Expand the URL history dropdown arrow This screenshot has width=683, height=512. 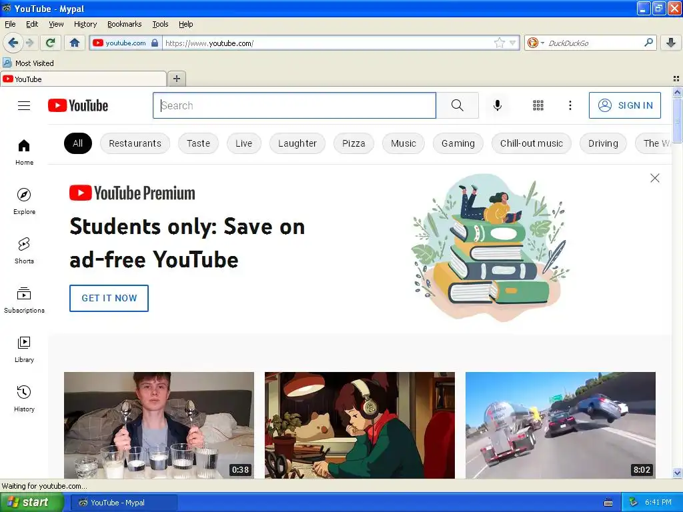coord(512,43)
